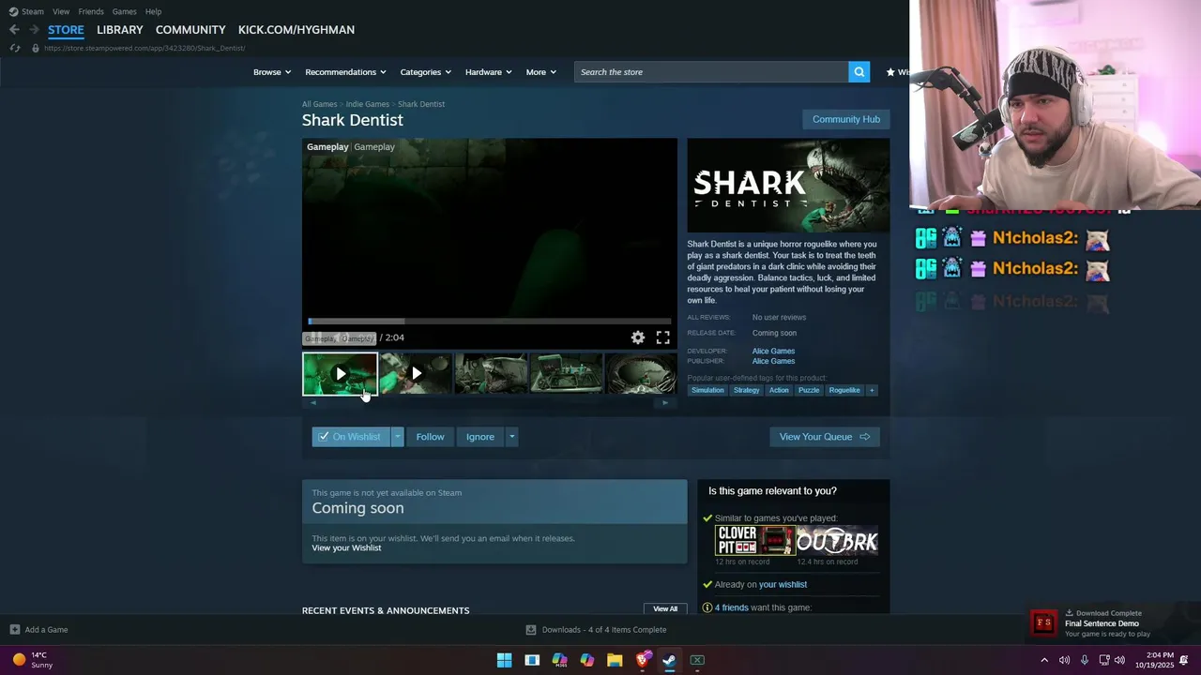1201x675 pixels.
Task: Select the tool tray screenshot thumbnail
Action: coord(567,373)
